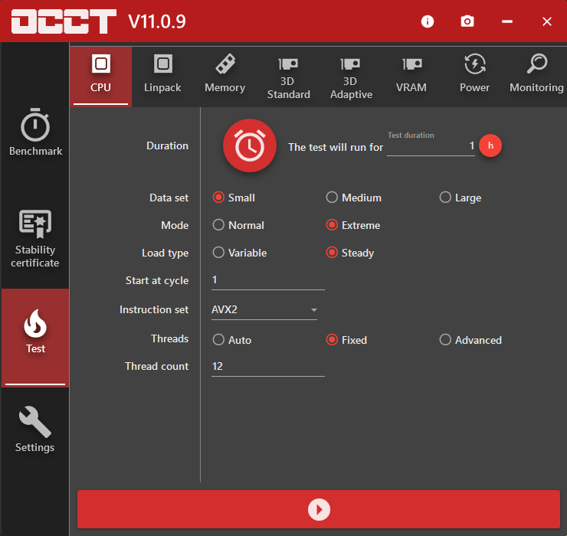567x536 pixels.
Task: Start the test with the play button
Action: tap(319, 509)
